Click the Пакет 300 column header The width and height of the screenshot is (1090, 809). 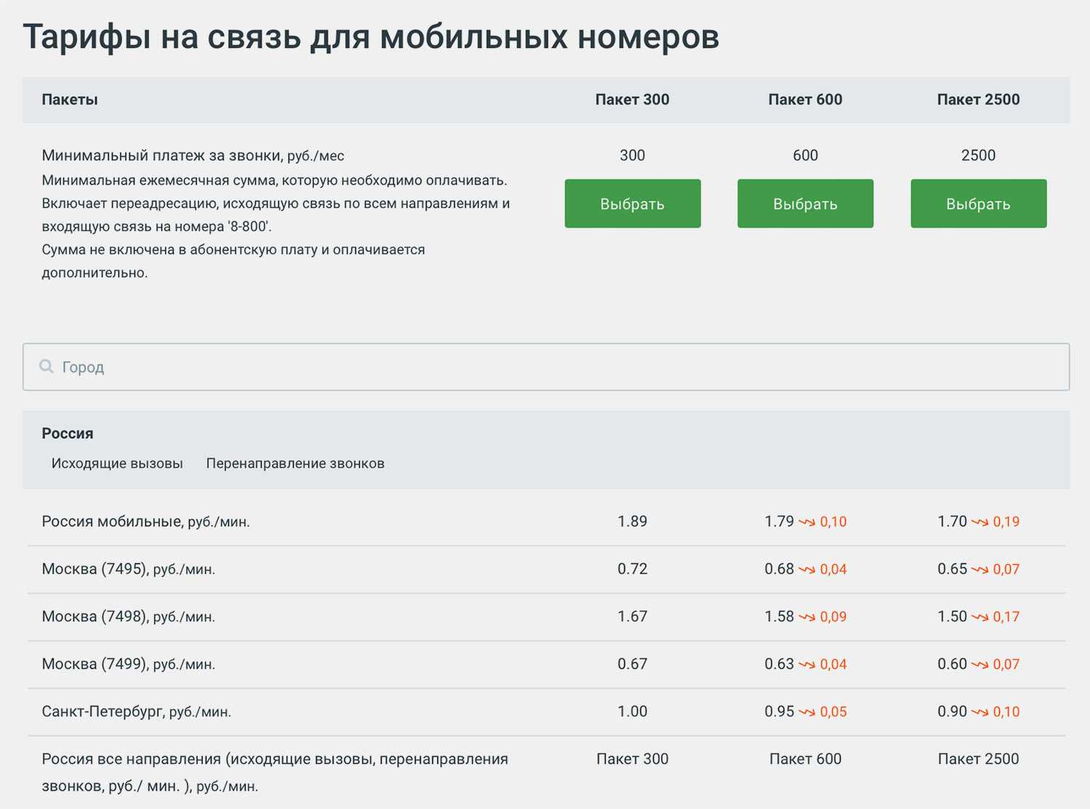point(632,100)
